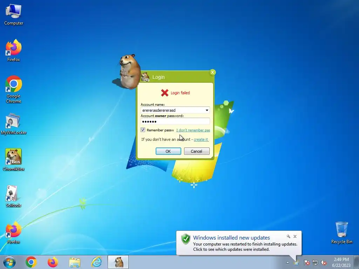Select the ChomikBox desktop shortcut
359x269 pixels.
[14, 160]
